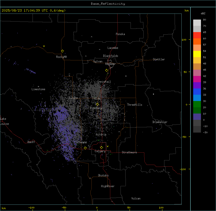Pick the dusty pink 42-45 dBZ swatch
The width and height of the screenshot is (216, 211).
point(197,73)
